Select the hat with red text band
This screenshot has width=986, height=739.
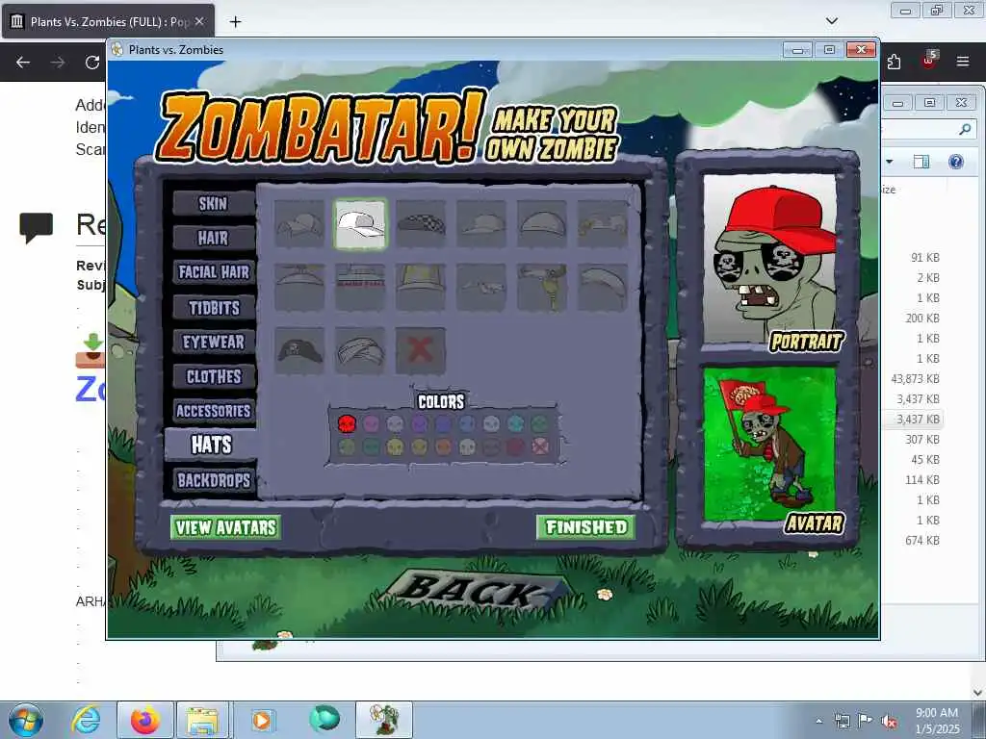[360, 287]
